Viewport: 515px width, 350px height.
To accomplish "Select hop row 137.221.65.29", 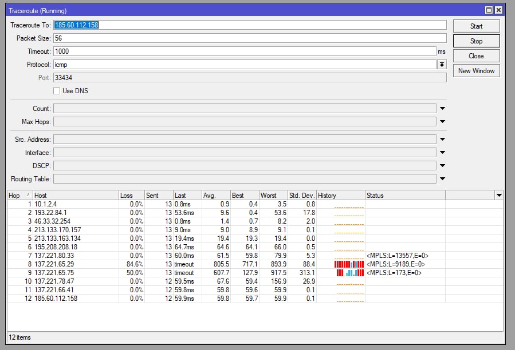I will [x=255, y=264].
